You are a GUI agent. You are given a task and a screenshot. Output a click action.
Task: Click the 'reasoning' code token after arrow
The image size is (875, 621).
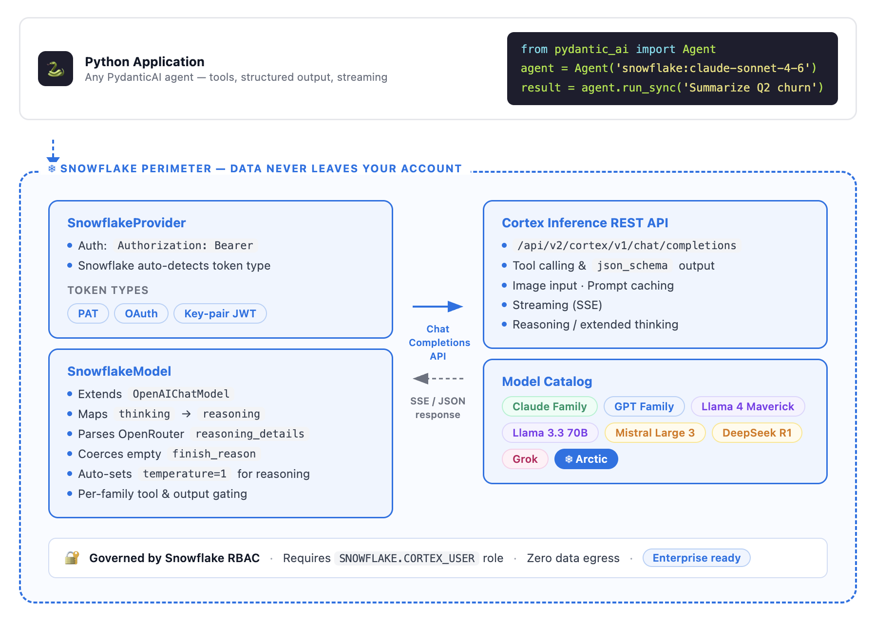(x=231, y=414)
